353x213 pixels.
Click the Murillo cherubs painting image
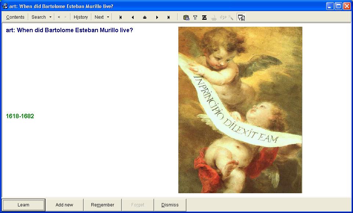(x=240, y=110)
